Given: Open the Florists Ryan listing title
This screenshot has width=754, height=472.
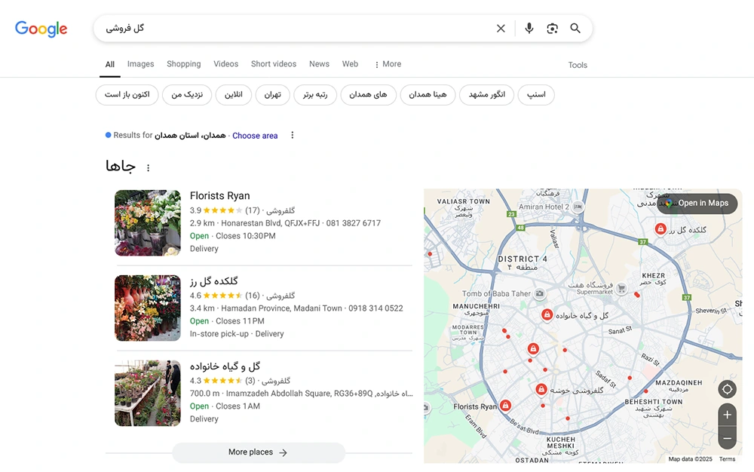Looking at the screenshot, I should 219,195.
